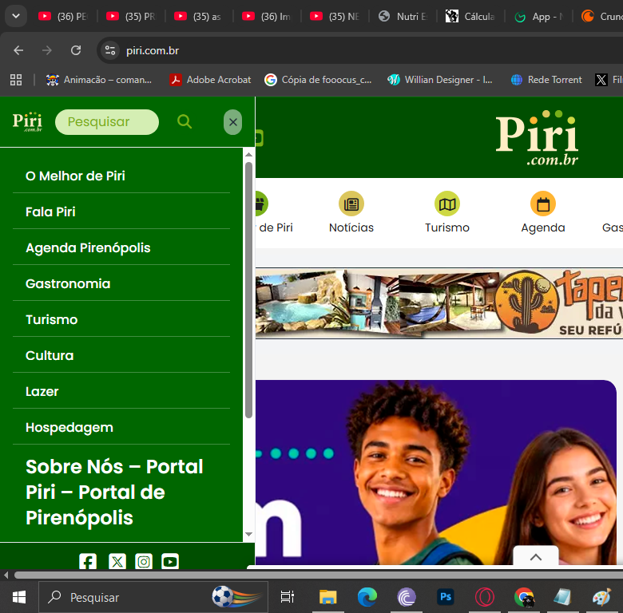Open the tab search dropdown arrow

click(x=16, y=16)
